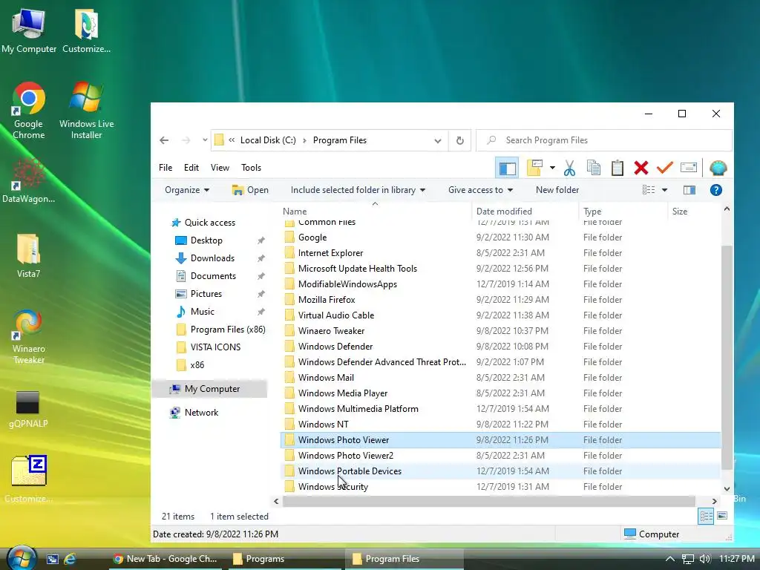Sort by Name column header
The width and height of the screenshot is (760, 570).
tap(376, 212)
